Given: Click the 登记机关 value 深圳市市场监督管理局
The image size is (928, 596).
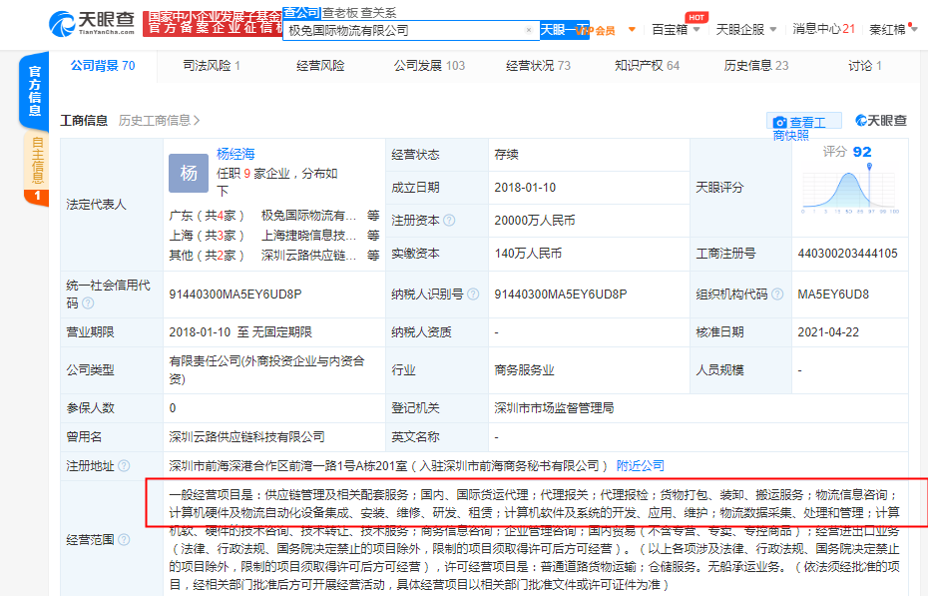Looking at the screenshot, I should click(x=554, y=407).
